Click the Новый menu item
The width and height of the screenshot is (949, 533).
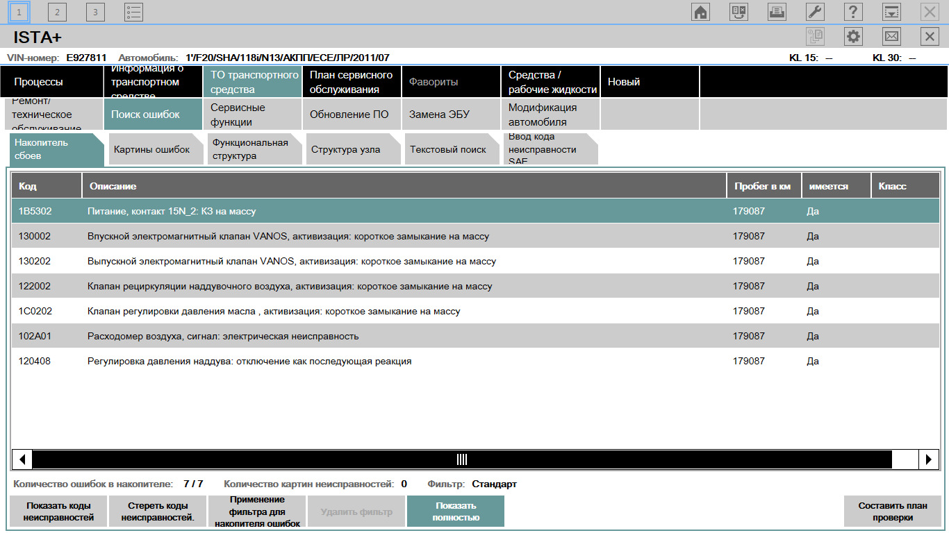[x=650, y=82]
